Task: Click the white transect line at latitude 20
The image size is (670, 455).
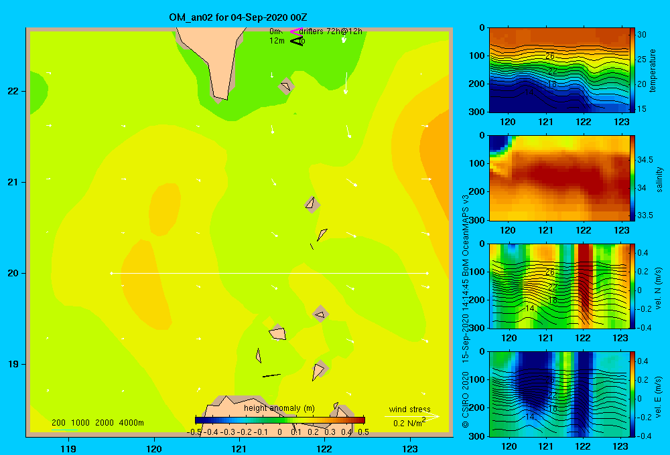Action: click(x=269, y=273)
